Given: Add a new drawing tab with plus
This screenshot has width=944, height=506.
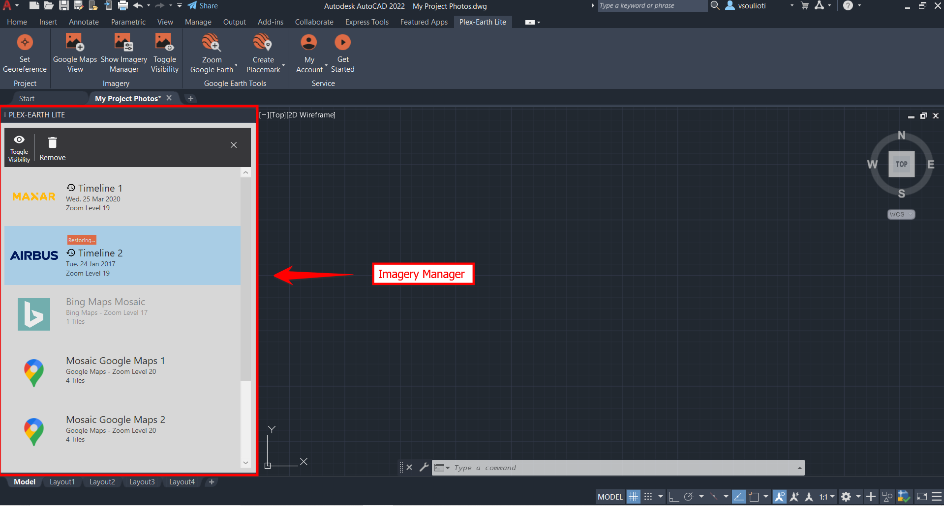Looking at the screenshot, I should click(x=190, y=99).
